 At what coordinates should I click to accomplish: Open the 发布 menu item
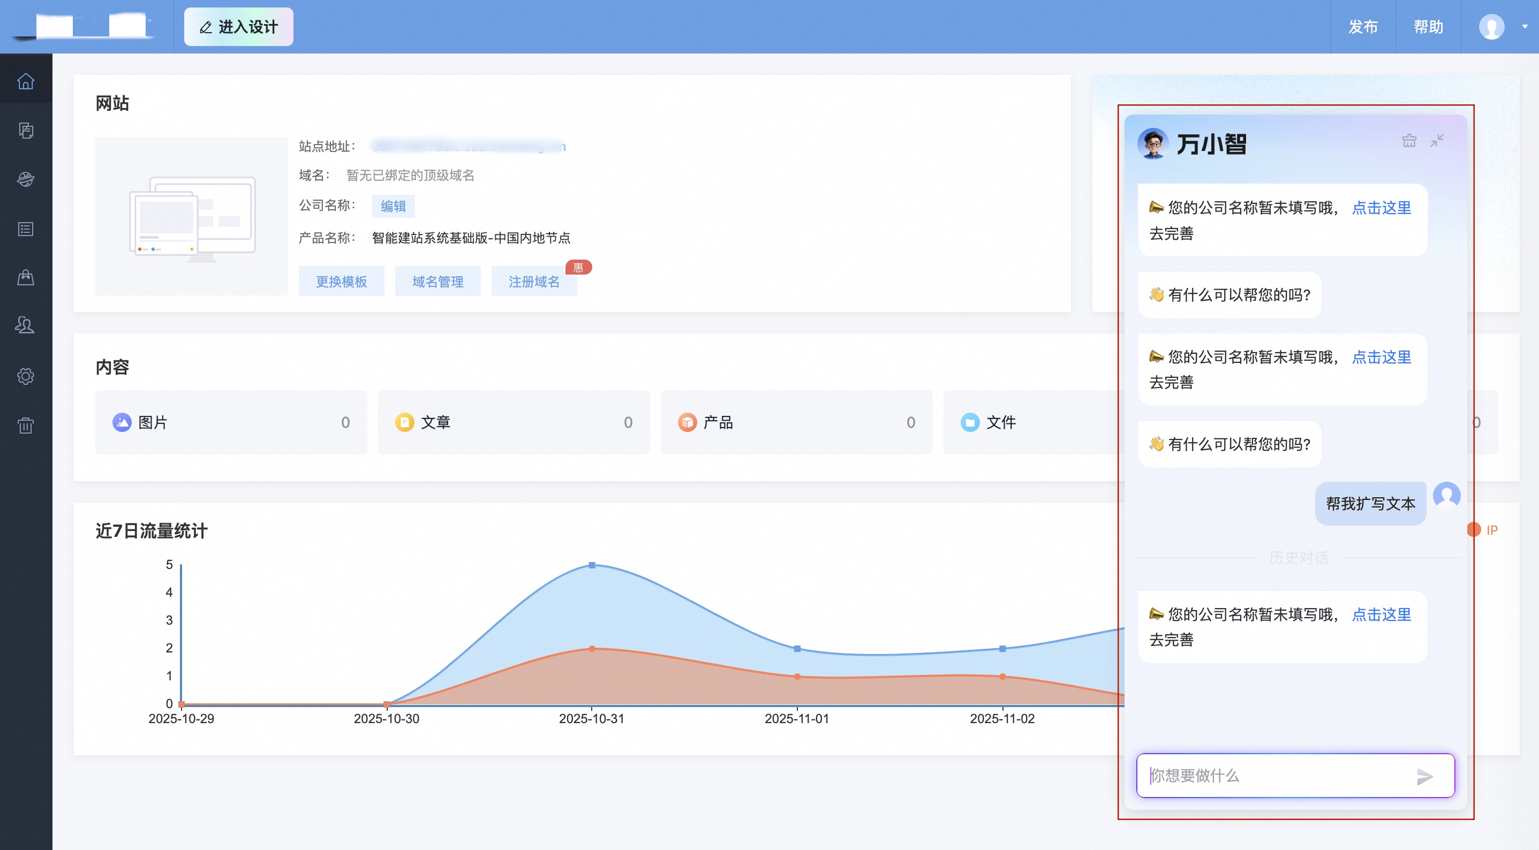[x=1363, y=27]
